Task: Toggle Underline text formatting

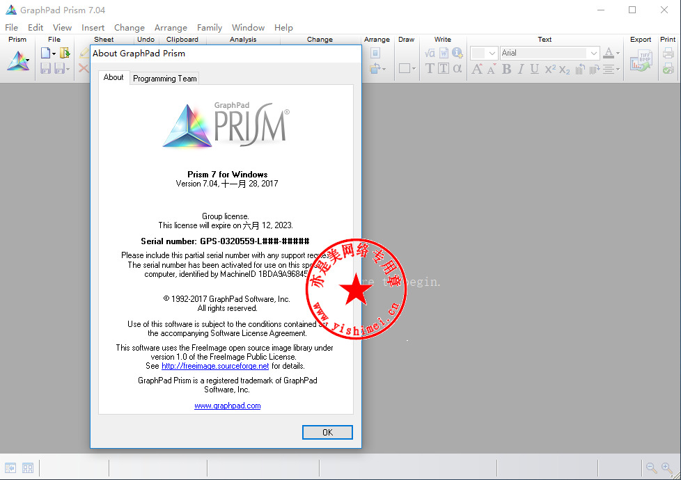Action: point(535,69)
